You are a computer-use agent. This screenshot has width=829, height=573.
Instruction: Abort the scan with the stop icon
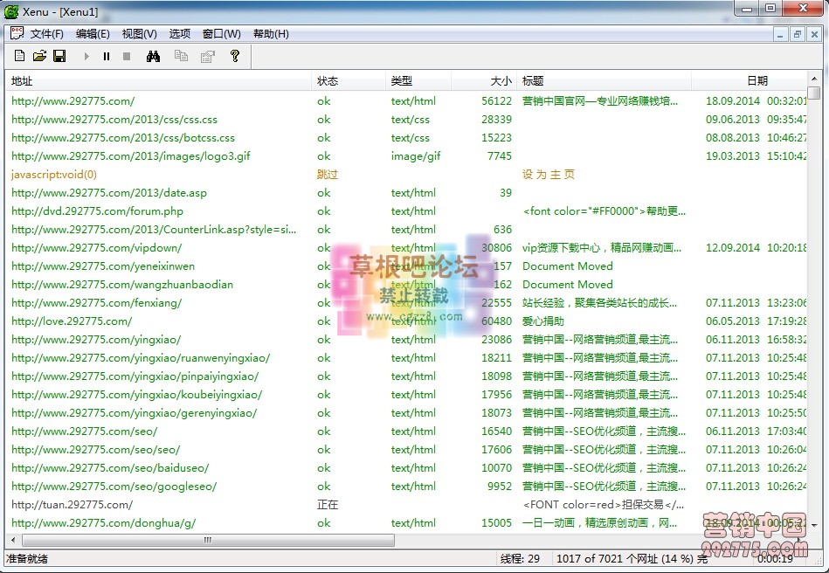coord(126,55)
